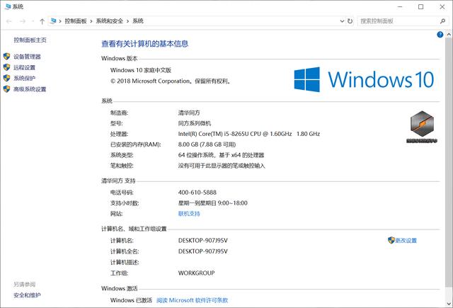Select 计算机名 value DESKTOP-907J95V
Viewport: 453px width, 308px height.
coord(203,241)
